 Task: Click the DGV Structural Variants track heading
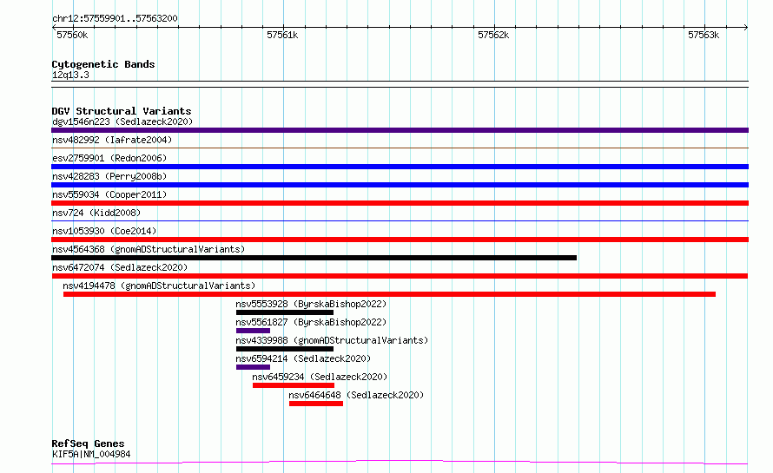click(x=122, y=111)
